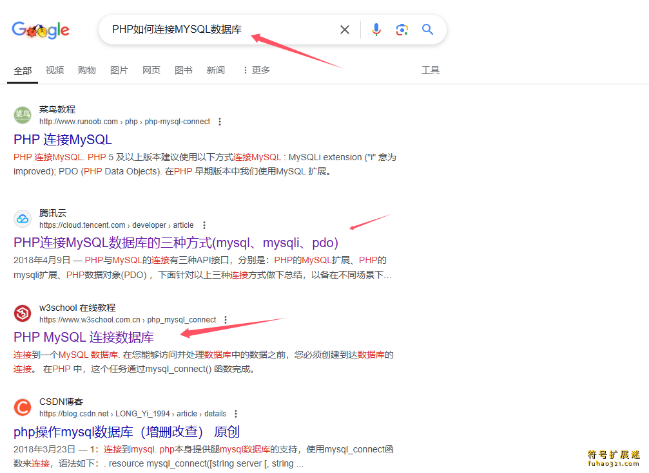Click the w3school 在线教程 site name
This screenshot has width=649, height=473.
77,308
